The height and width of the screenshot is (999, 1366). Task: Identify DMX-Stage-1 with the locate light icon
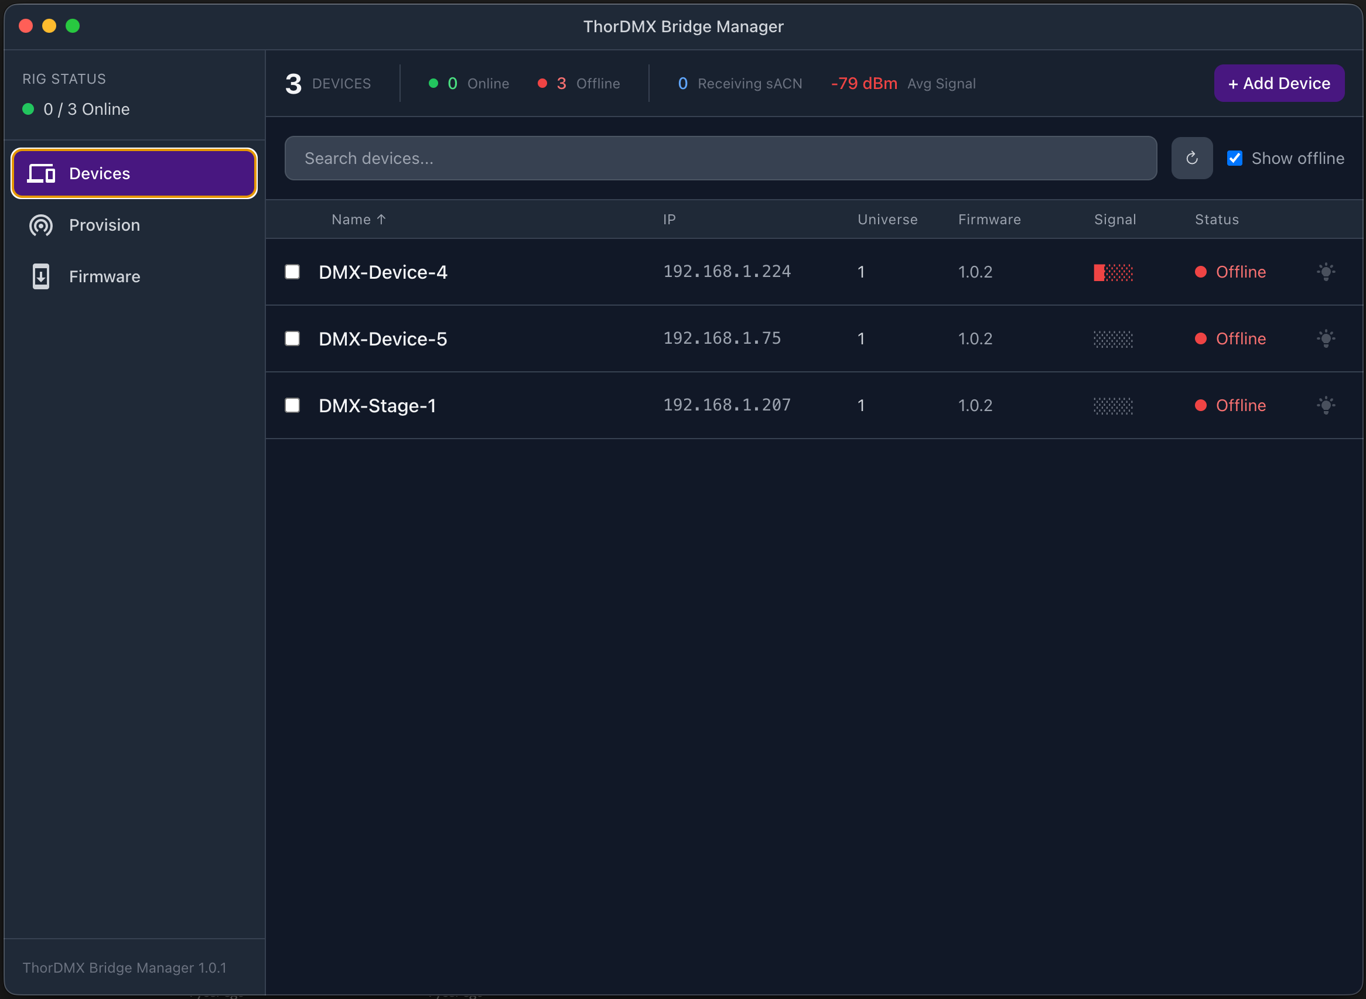(1326, 405)
